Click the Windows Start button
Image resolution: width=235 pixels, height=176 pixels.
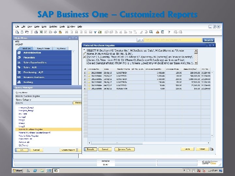pos(18,170)
